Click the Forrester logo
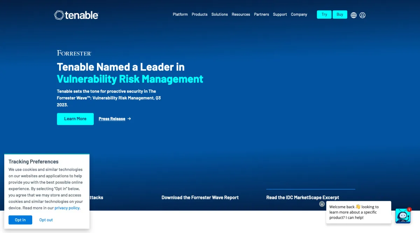The width and height of the screenshot is (420, 233). click(x=74, y=53)
